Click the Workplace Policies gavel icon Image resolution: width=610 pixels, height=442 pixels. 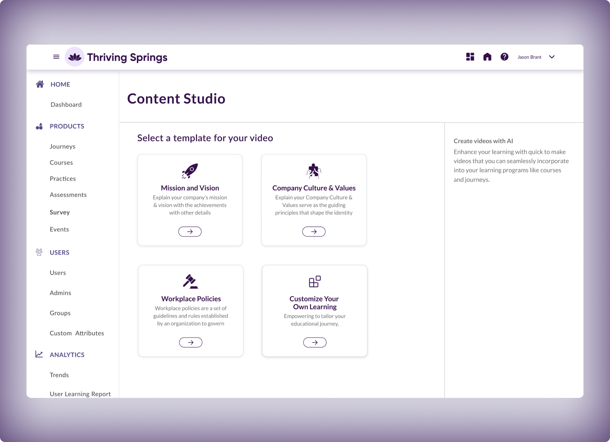tap(191, 281)
